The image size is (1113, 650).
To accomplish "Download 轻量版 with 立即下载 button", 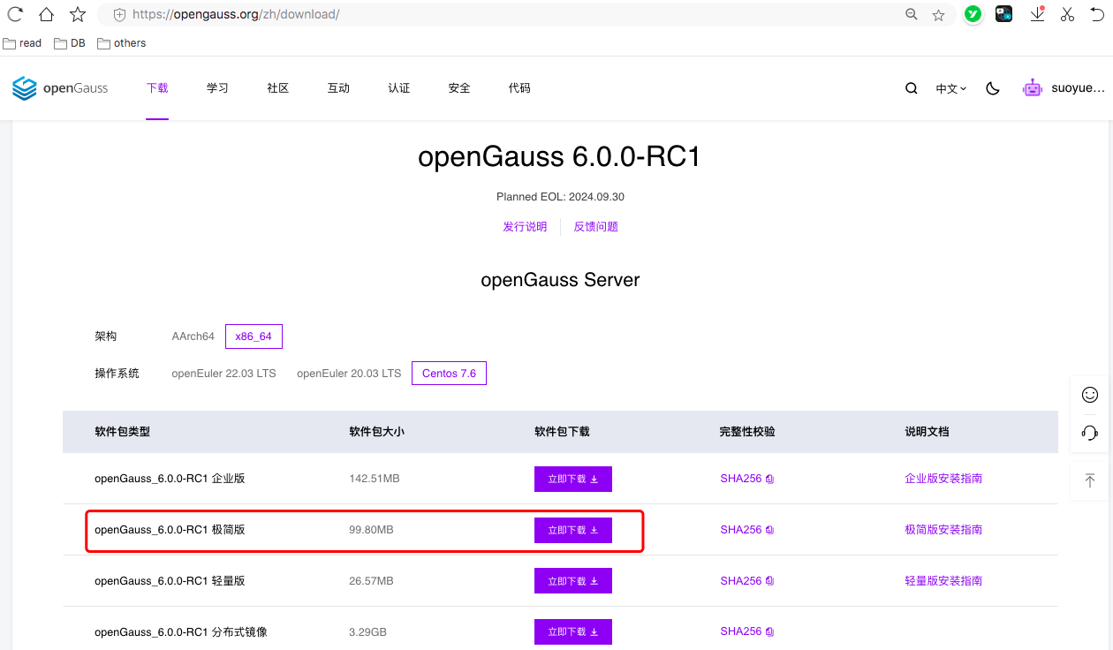I will click(x=573, y=581).
